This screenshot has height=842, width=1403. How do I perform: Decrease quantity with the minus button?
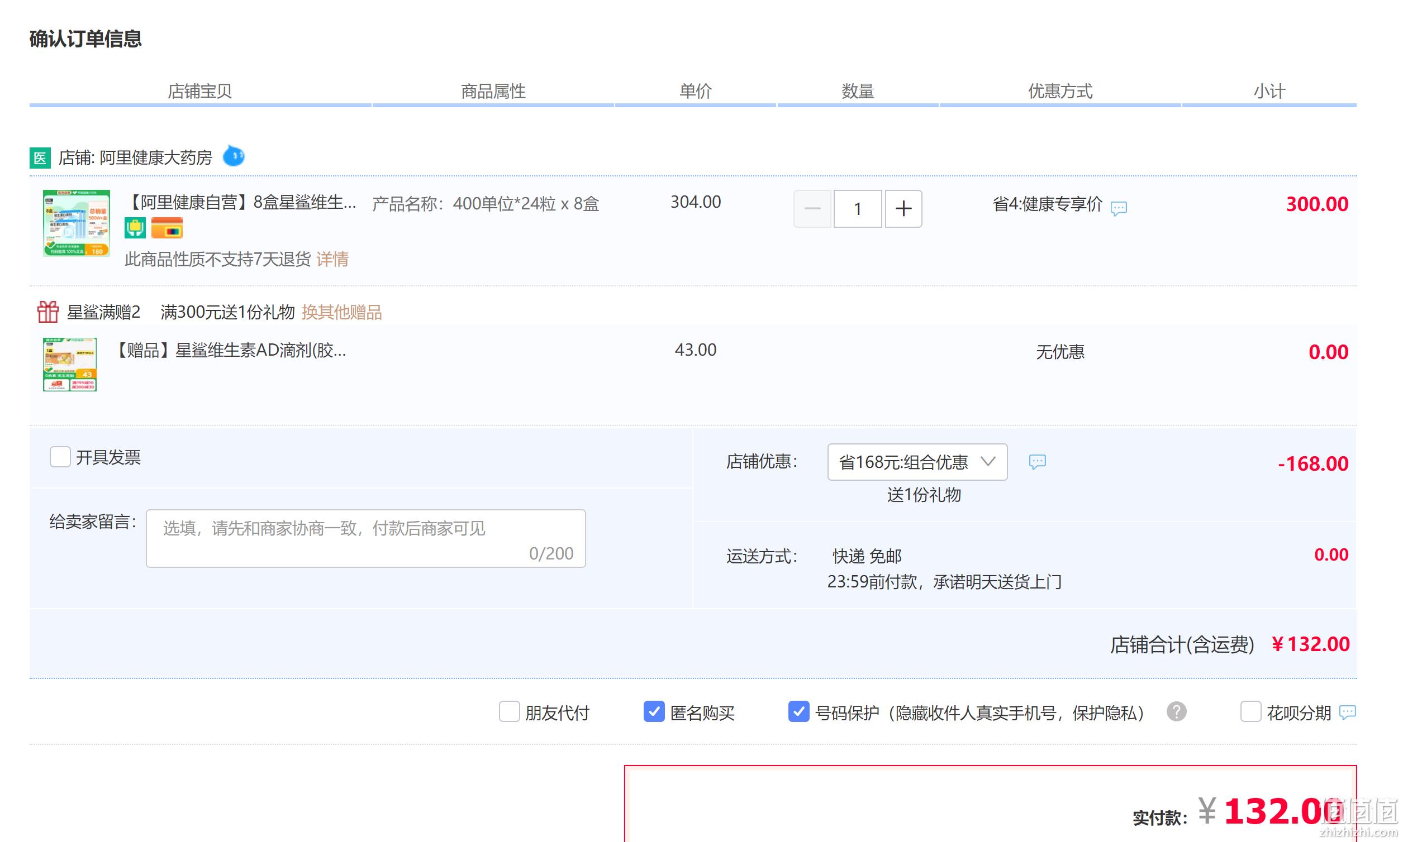(812, 209)
